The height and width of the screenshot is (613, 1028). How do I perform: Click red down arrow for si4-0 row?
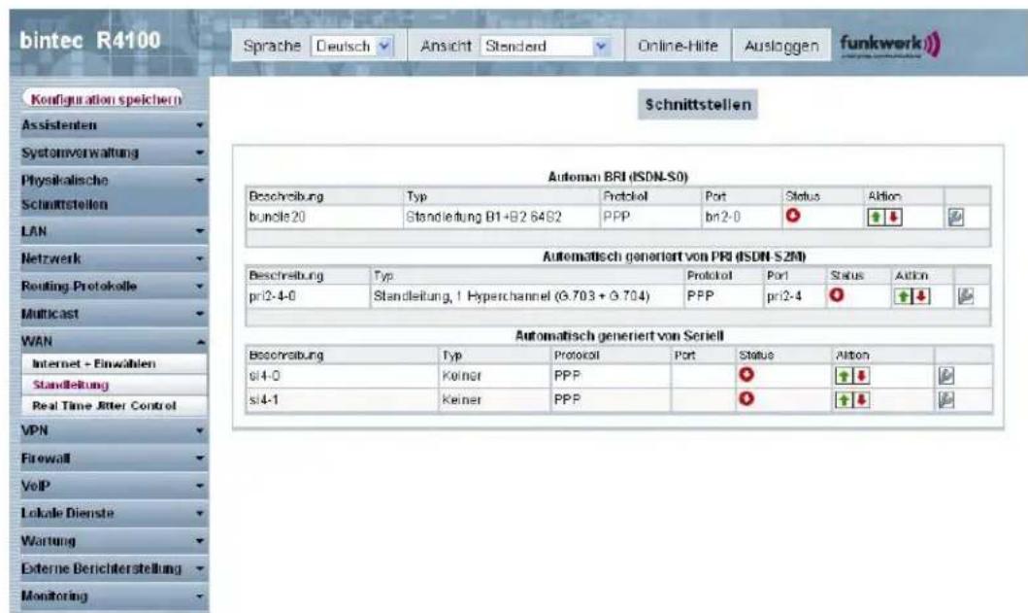[x=861, y=376]
